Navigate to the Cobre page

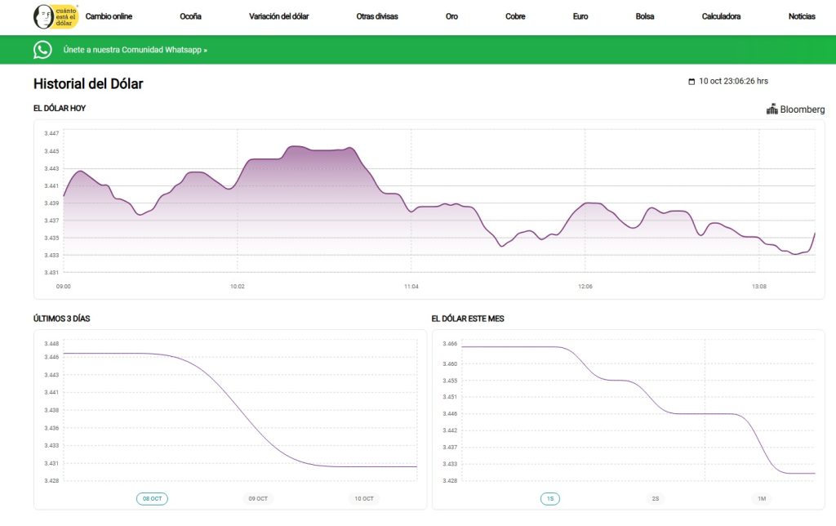tap(515, 16)
